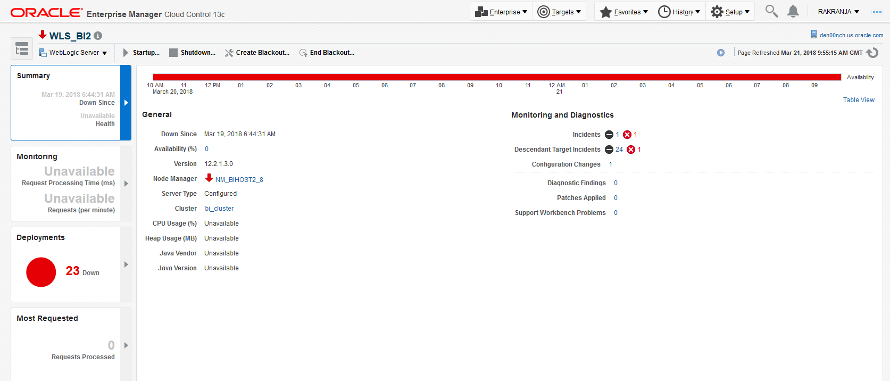The height and width of the screenshot is (381, 890).
Task: Click the Incidents black minus icon
Action: 609,135
